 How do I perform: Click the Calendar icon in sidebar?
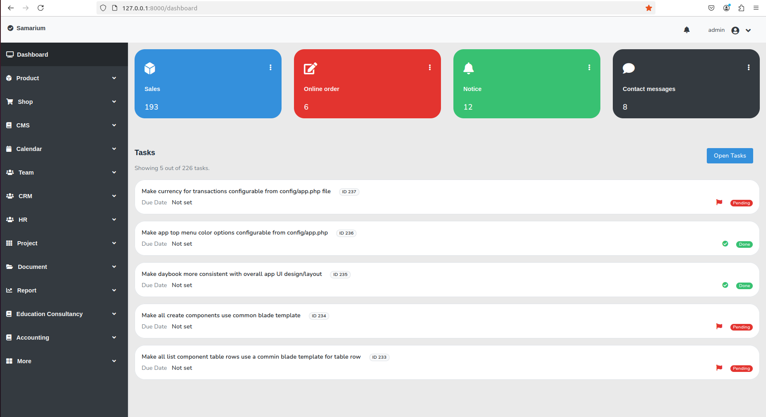[x=9, y=149]
